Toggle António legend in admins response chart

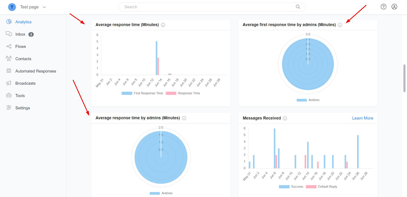point(155,193)
